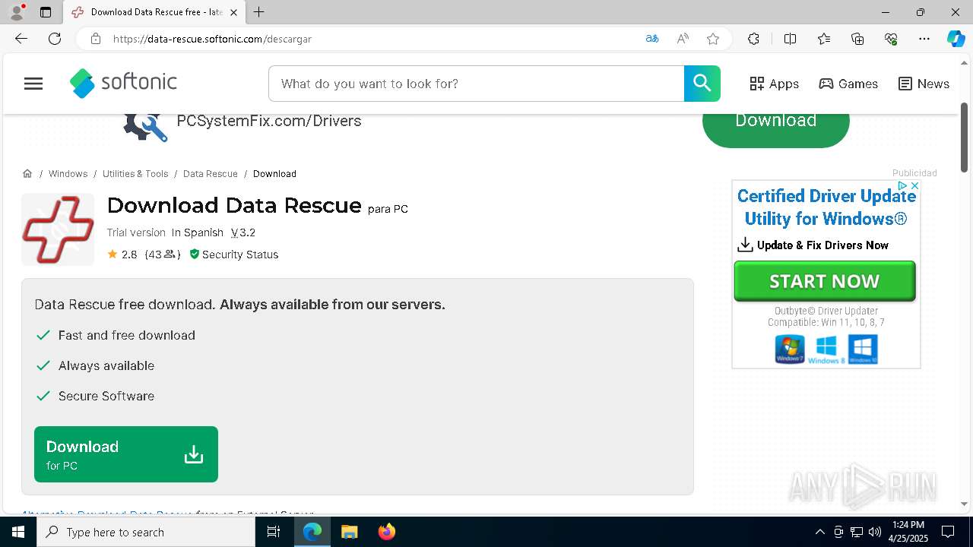Refresh the page
The image size is (973, 547).
(55, 39)
